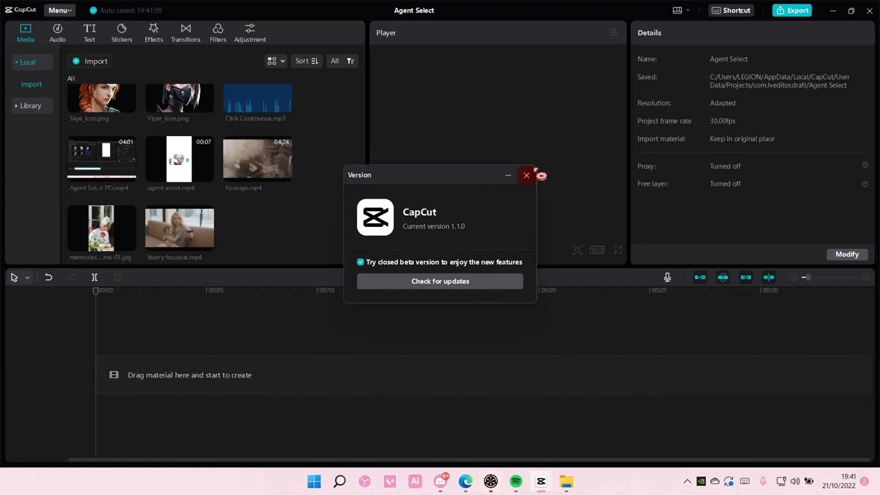
Task: Open File Explorer from the taskbar
Action: (566, 481)
